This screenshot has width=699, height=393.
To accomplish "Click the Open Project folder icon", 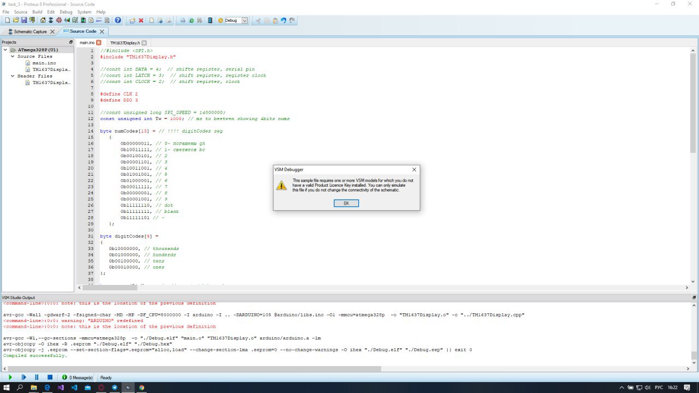I will pos(16,20).
